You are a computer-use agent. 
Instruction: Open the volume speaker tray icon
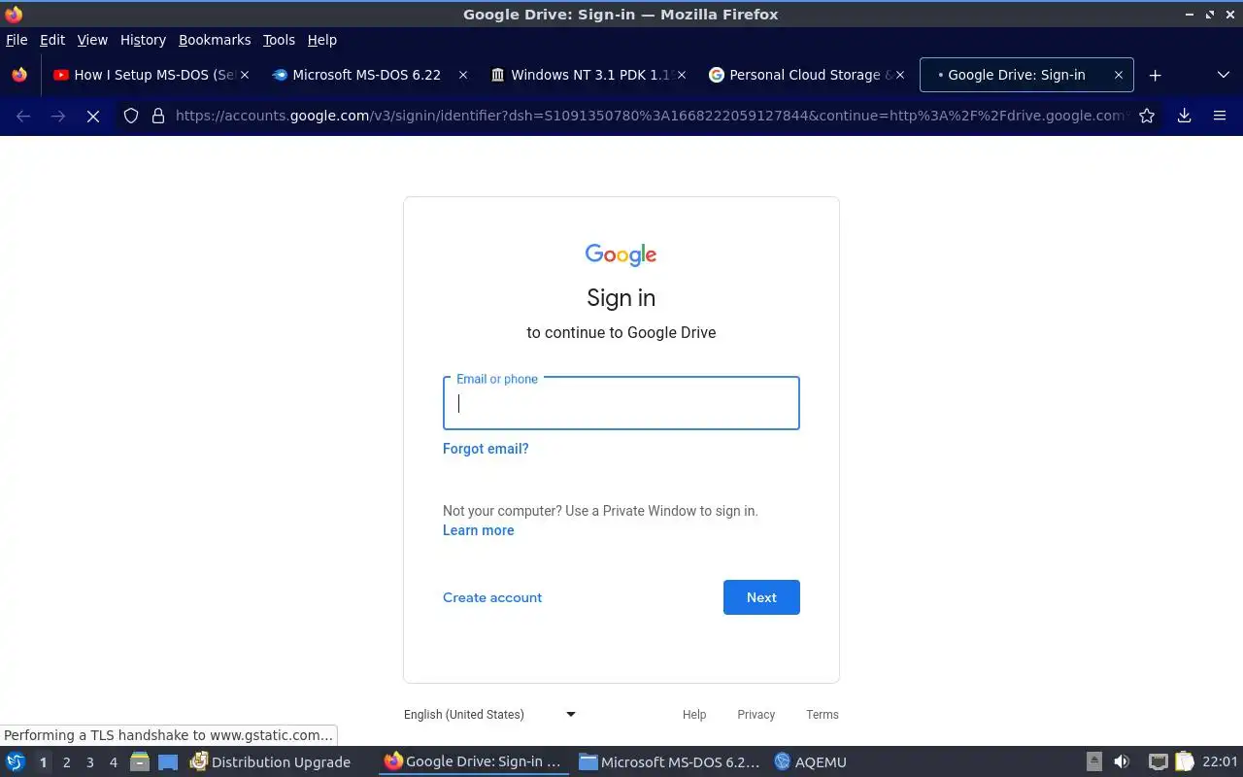tap(1122, 762)
